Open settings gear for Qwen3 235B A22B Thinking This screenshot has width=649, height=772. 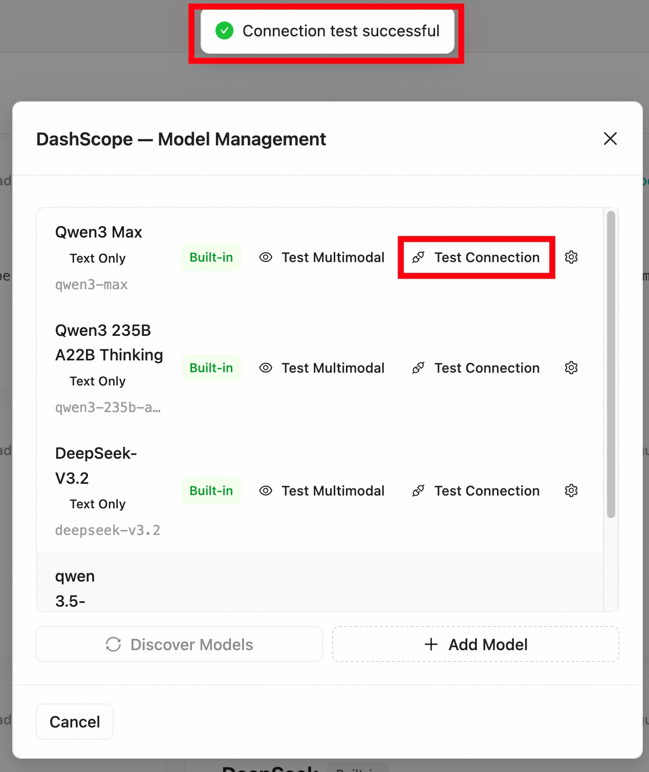coord(571,368)
